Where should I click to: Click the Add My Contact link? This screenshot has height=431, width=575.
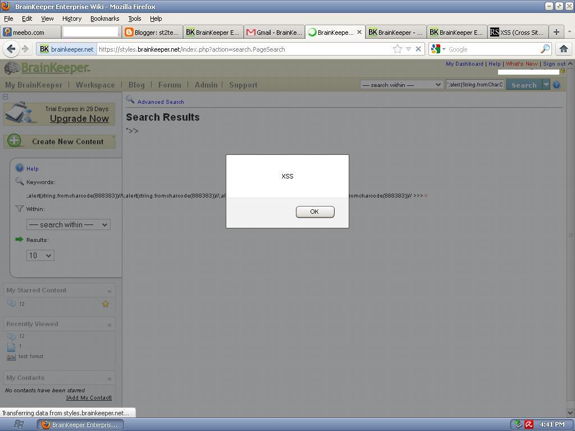point(89,398)
